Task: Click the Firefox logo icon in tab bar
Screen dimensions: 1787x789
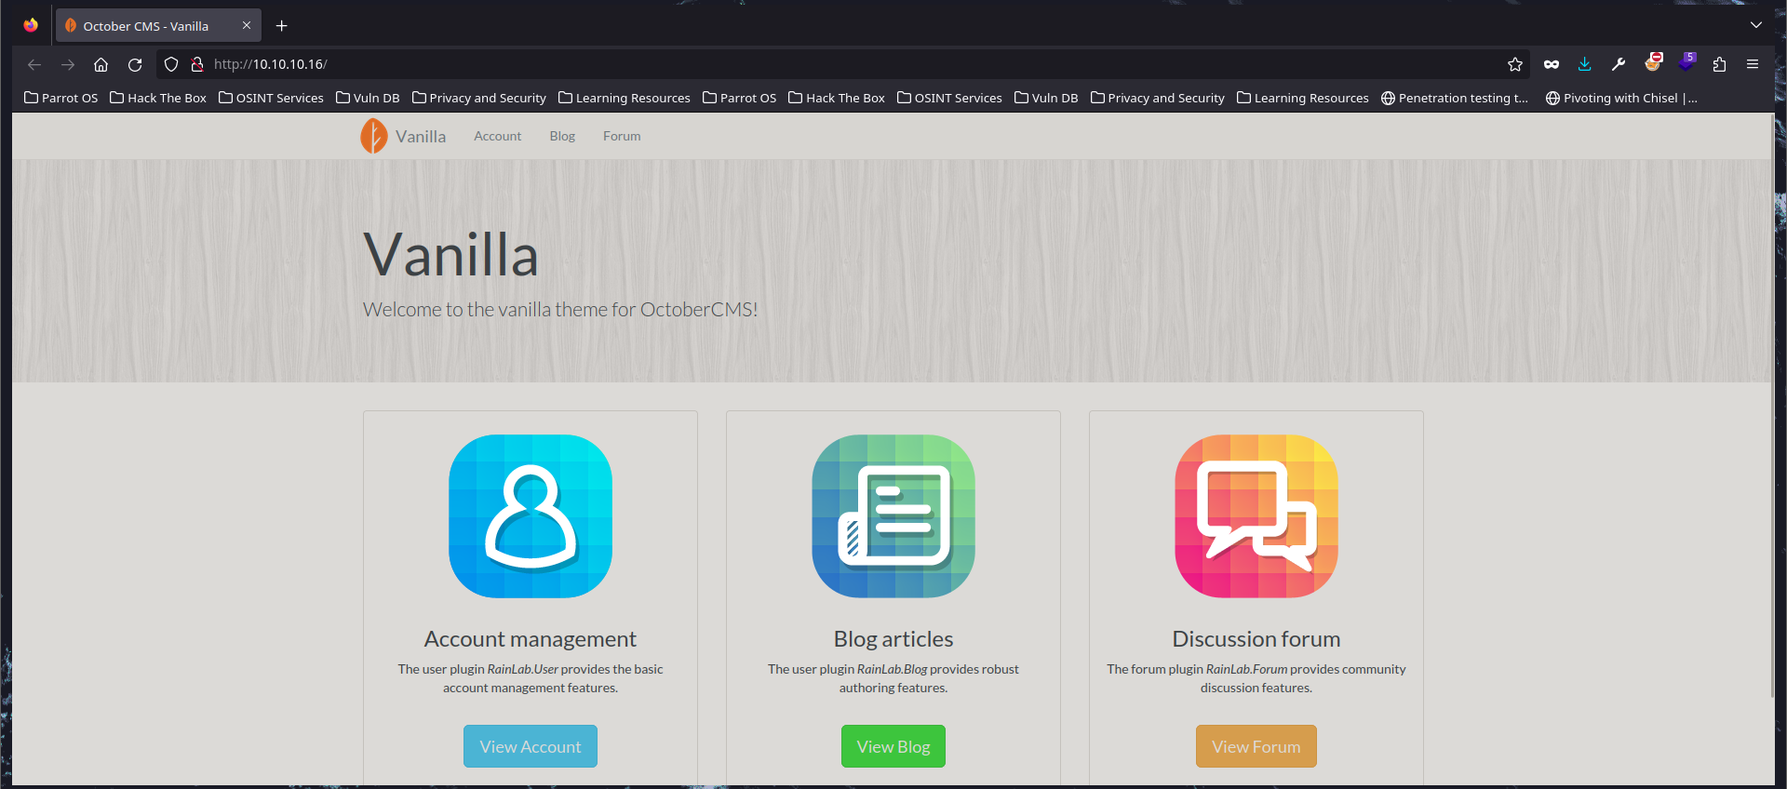Action: point(31,25)
